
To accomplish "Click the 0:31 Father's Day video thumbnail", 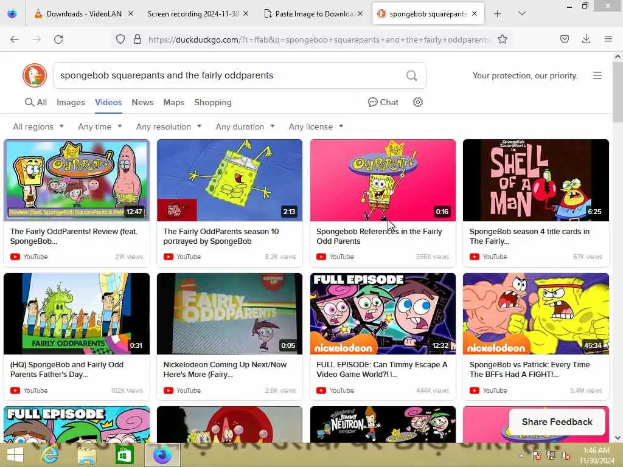I will (77, 313).
